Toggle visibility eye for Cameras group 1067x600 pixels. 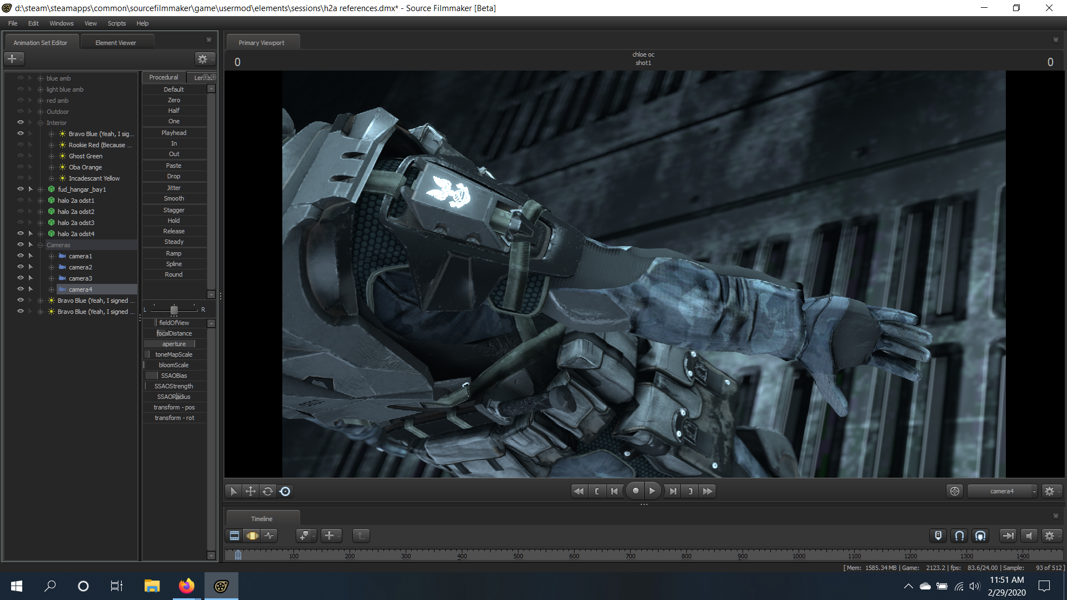(x=21, y=244)
